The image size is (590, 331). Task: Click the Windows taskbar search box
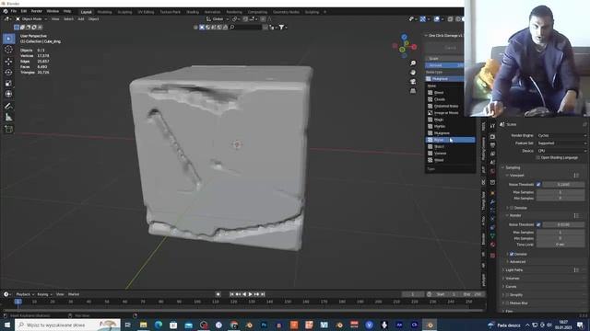point(67,325)
